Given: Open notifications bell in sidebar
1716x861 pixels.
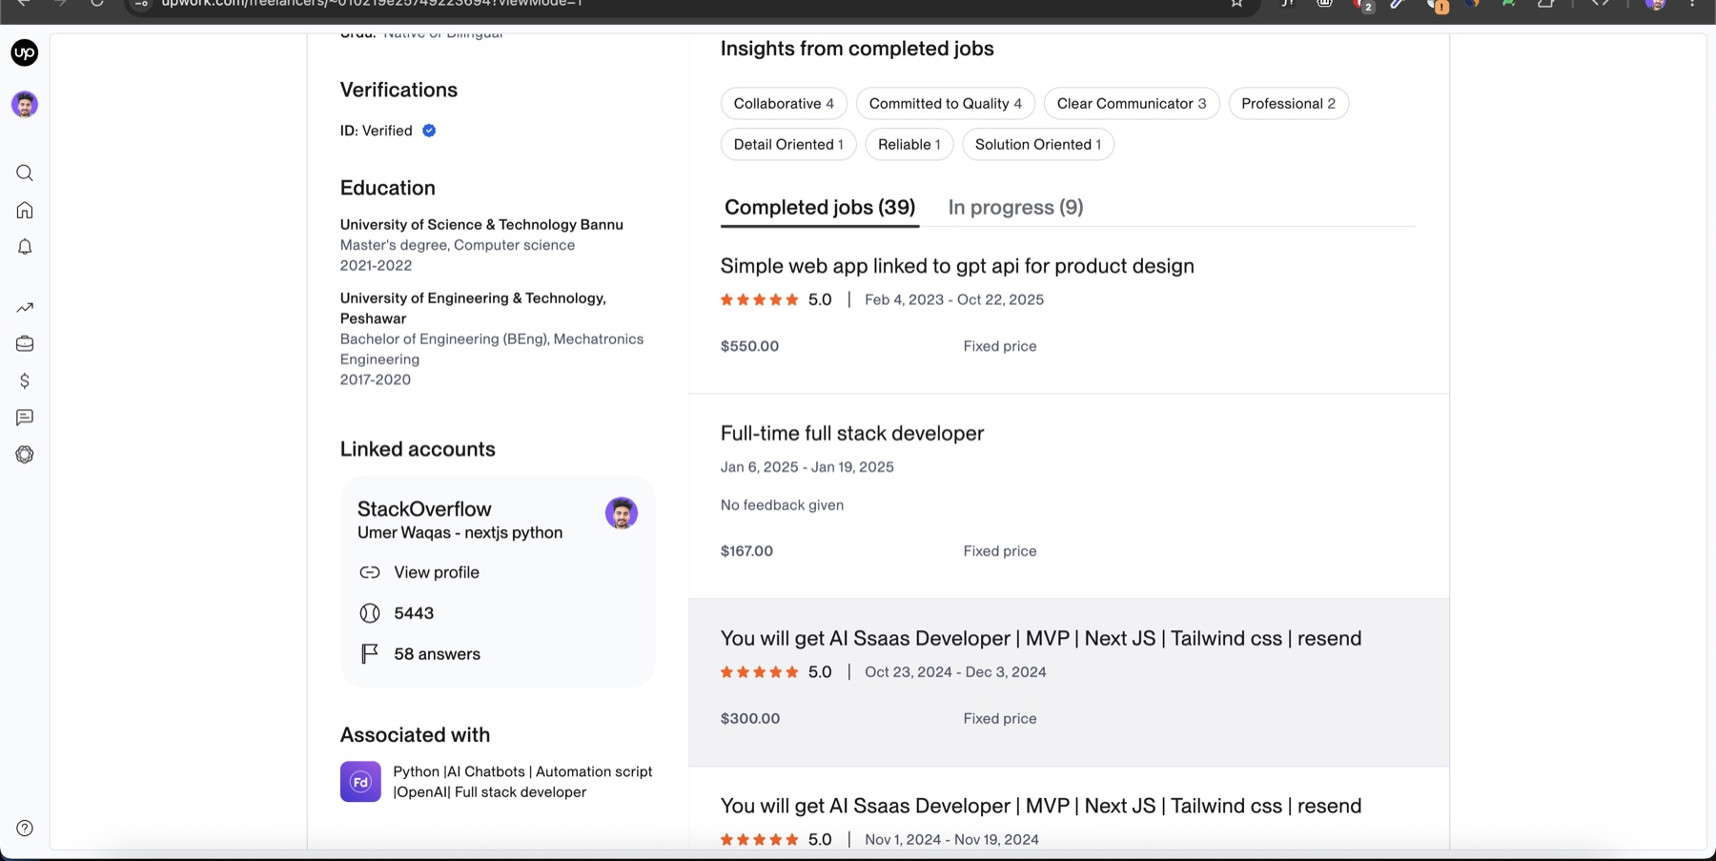Looking at the screenshot, I should click(25, 247).
